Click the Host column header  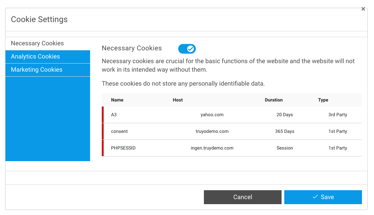point(178,100)
